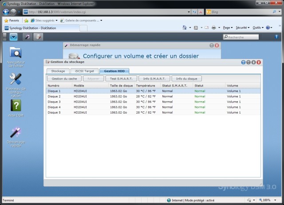
Task: Select the Gestion HDD tab
Action: pyautogui.click(x=114, y=71)
